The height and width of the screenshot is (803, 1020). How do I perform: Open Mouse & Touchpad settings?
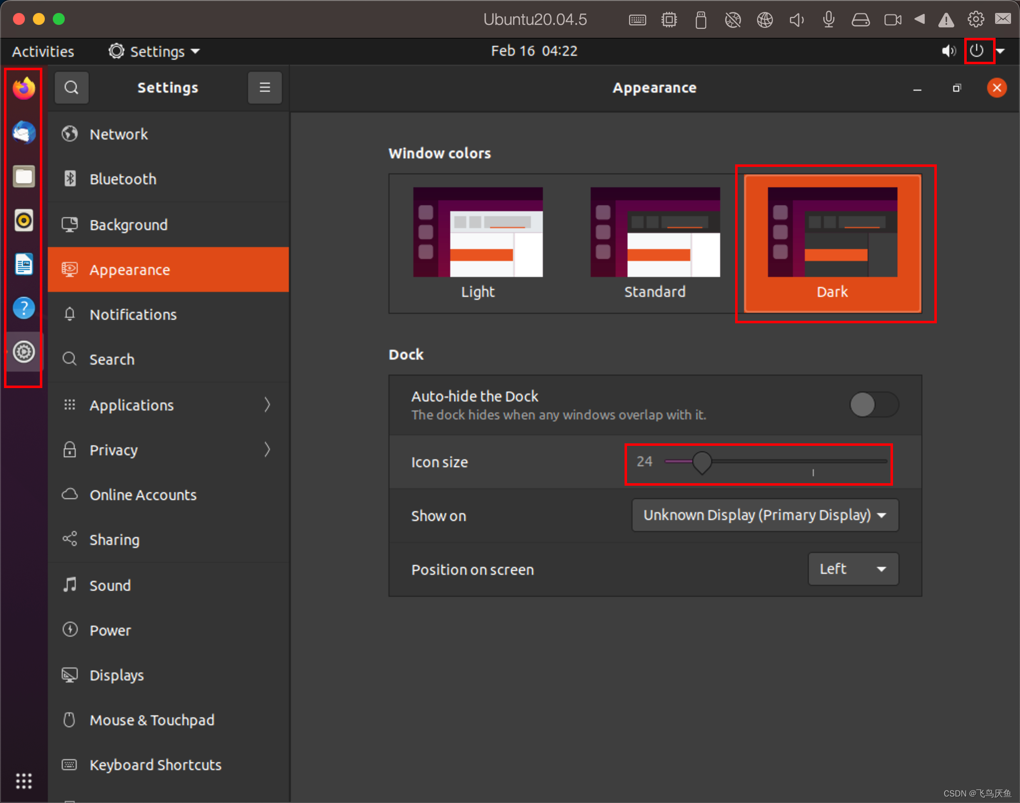(168, 720)
